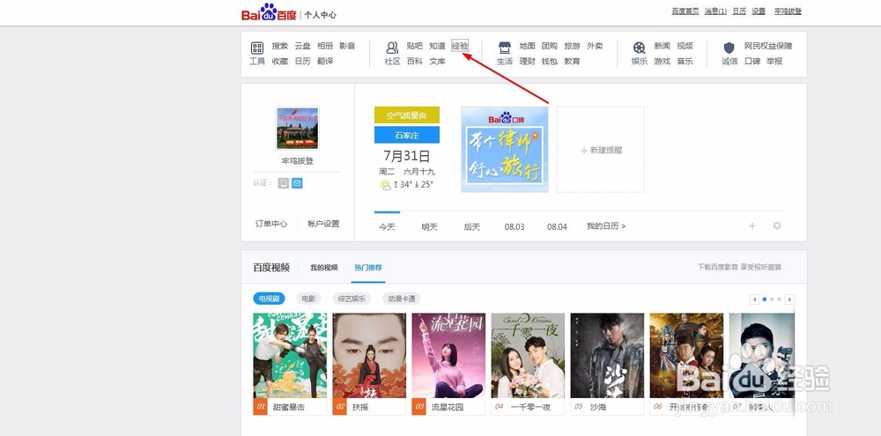Open 团购 link

(550, 46)
